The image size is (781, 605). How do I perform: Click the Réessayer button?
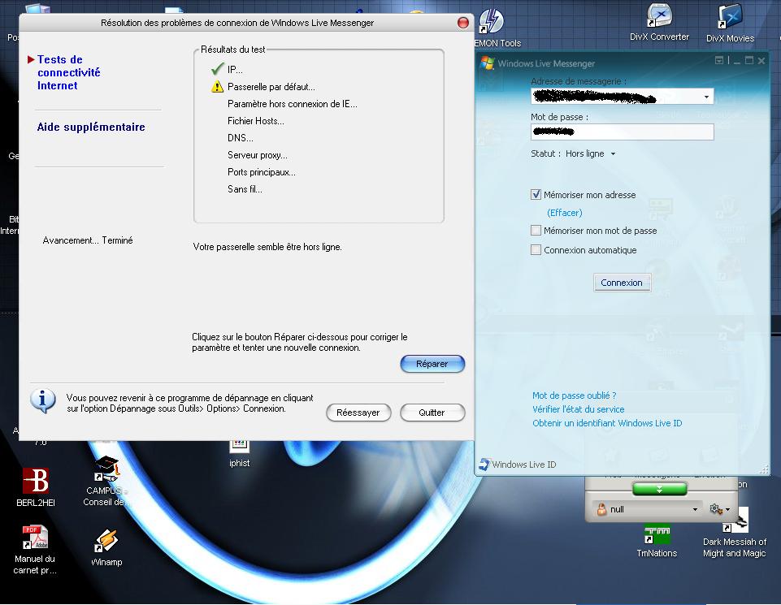tap(358, 413)
